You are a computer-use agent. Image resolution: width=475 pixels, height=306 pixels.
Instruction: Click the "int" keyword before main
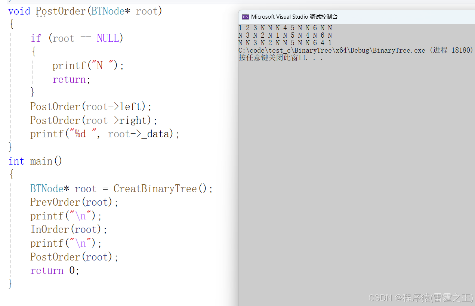click(16, 161)
